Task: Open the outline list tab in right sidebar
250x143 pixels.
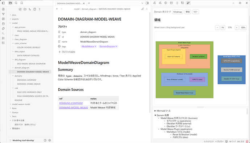Action: pos(177,3)
